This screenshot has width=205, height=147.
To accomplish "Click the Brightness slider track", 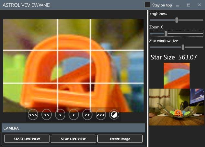I will point(176,20).
